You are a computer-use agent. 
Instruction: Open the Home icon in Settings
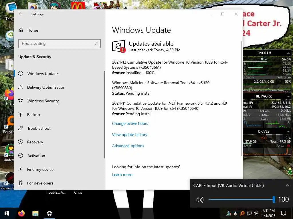(21, 30)
